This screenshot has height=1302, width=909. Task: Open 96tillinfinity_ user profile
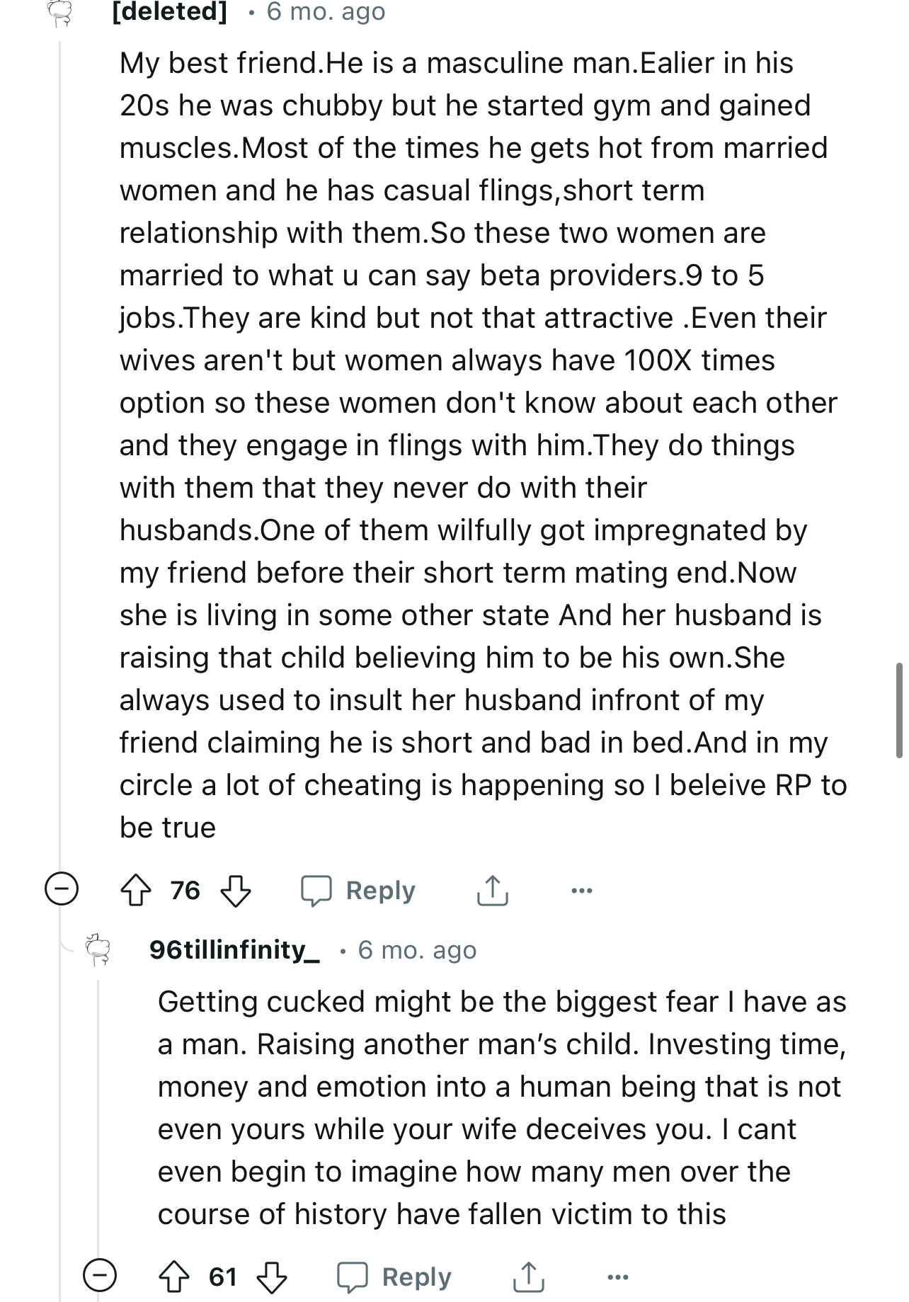pyautogui.click(x=235, y=949)
